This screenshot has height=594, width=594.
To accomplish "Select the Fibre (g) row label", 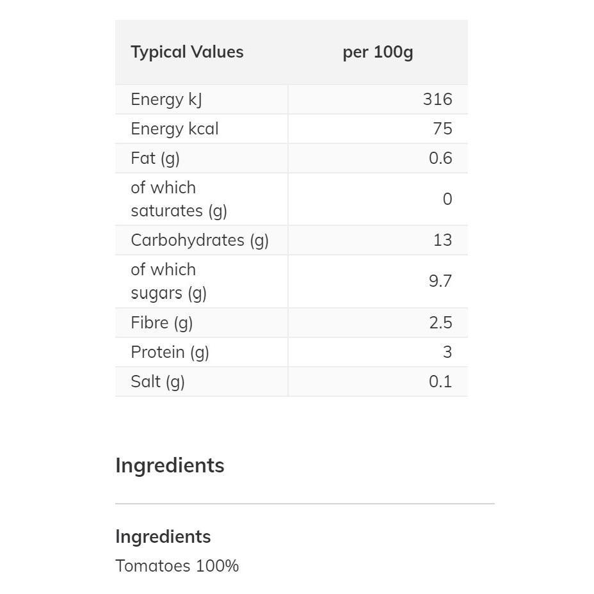I will point(162,323).
